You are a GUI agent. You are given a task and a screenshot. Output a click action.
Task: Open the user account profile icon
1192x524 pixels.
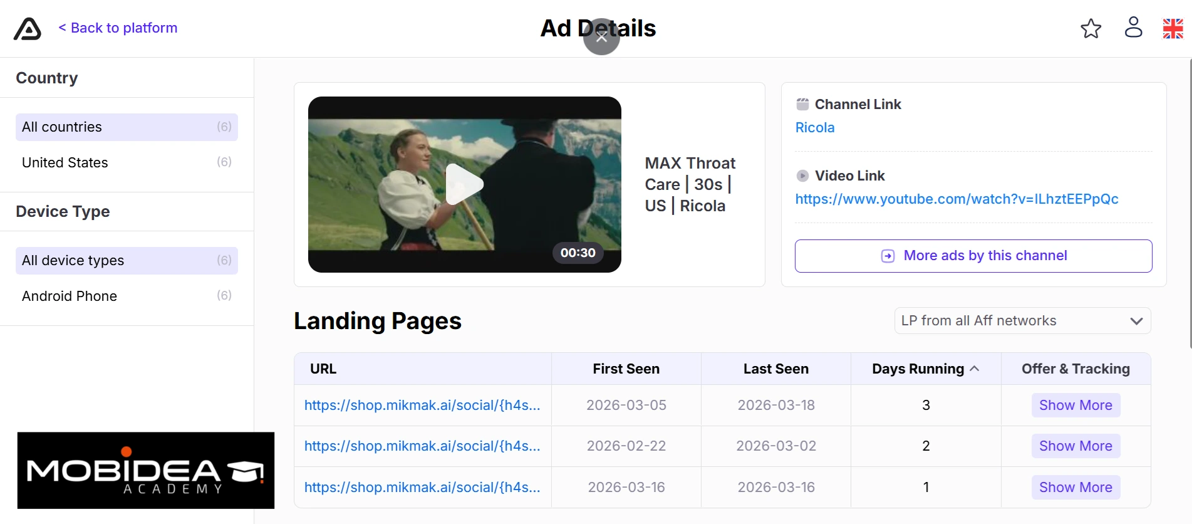point(1133,28)
